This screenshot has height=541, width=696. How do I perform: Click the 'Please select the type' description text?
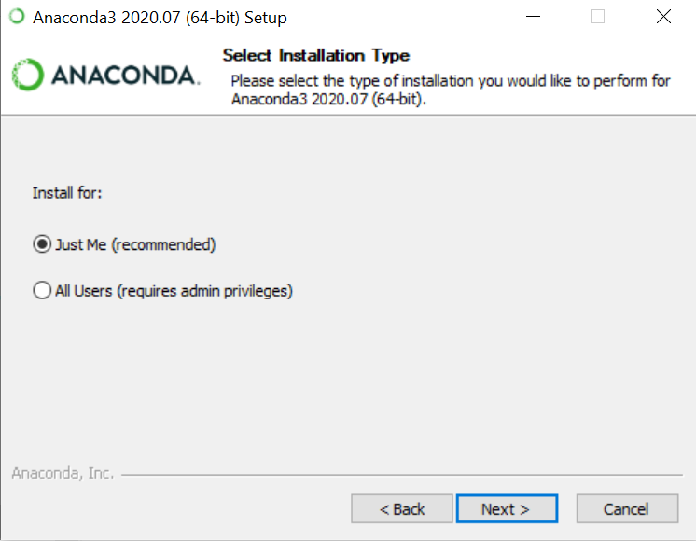click(451, 90)
